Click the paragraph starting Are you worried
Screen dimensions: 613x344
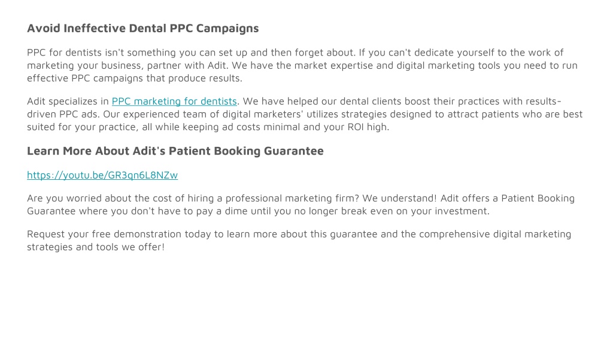click(301, 205)
